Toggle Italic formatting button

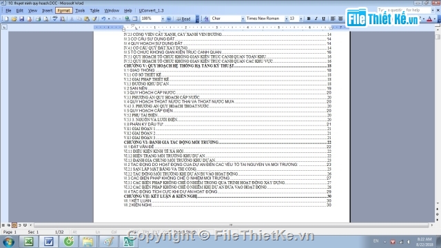click(x=316, y=19)
